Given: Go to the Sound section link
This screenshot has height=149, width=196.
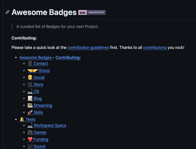Looking at the screenshot, I should tap(39, 146).
